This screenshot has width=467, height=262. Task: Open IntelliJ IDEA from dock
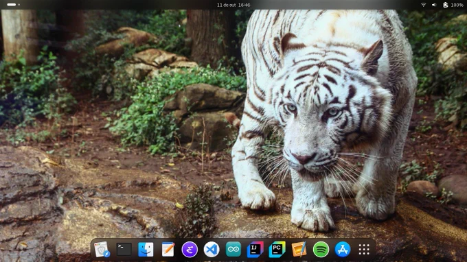tap(255, 249)
